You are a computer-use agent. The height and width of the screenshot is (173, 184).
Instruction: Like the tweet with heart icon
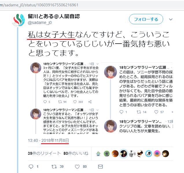(x=77, y=167)
